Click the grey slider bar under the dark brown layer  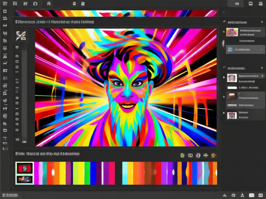232,105
